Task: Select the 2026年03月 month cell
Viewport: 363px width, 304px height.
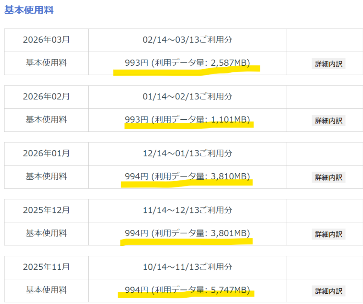Action: pyautogui.click(x=46, y=40)
